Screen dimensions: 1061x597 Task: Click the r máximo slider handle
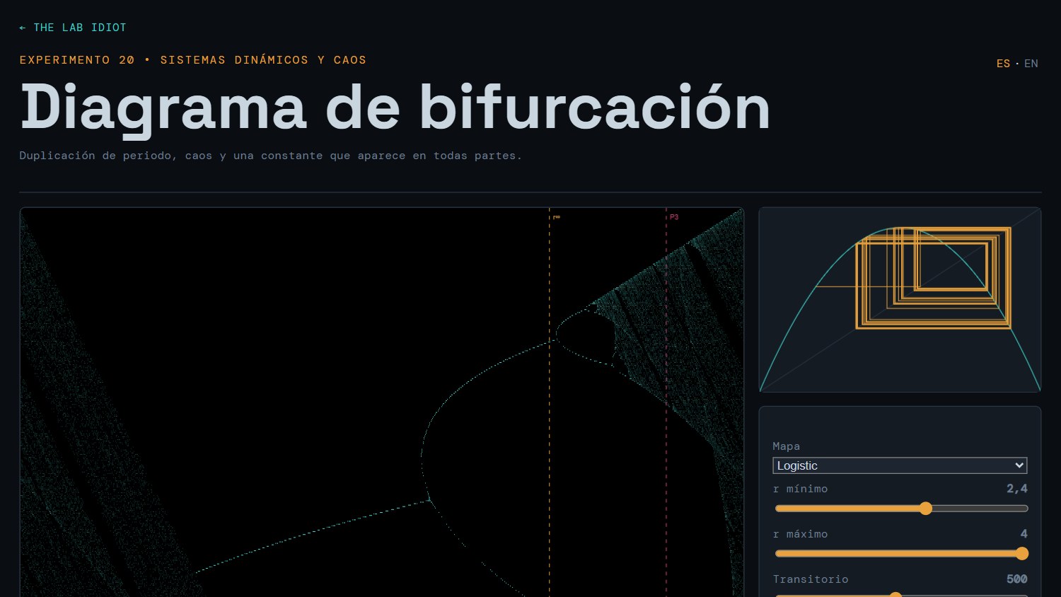coord(1021,554)
